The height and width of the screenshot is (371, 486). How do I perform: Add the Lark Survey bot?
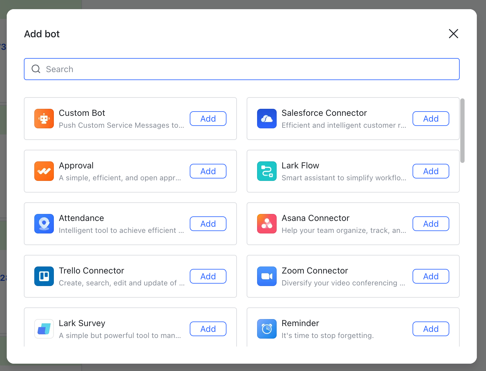tap(208, 329)
